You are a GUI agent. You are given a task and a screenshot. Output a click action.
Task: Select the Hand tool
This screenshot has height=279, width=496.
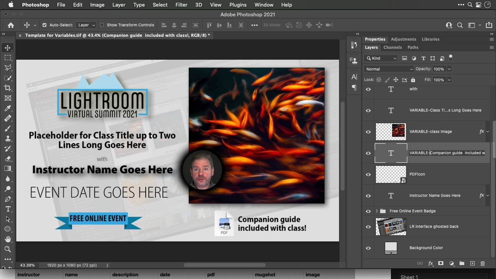(x=8, y=239)
